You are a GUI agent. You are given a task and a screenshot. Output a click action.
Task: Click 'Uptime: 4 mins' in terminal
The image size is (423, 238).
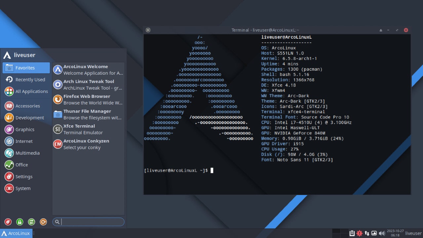[x=280, y=64]
